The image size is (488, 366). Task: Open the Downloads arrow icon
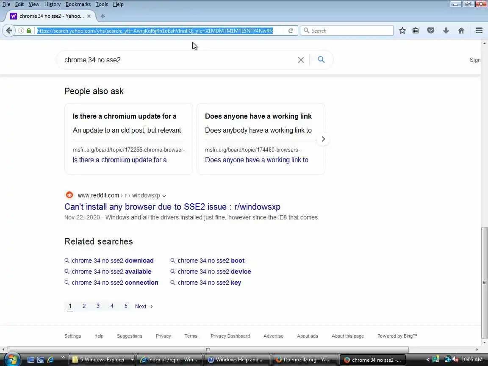coord(446,30)
